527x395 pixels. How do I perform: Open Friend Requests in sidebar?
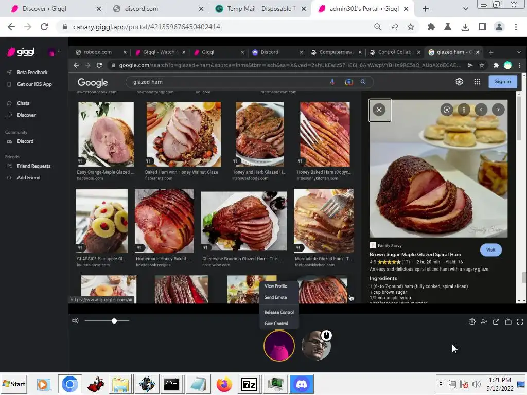click(x=33, y=166)
